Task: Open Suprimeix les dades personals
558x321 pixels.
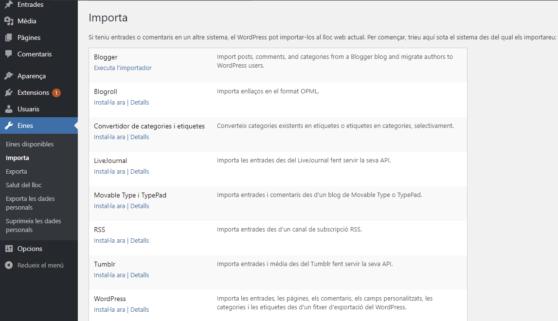Action: coord(34,225)
